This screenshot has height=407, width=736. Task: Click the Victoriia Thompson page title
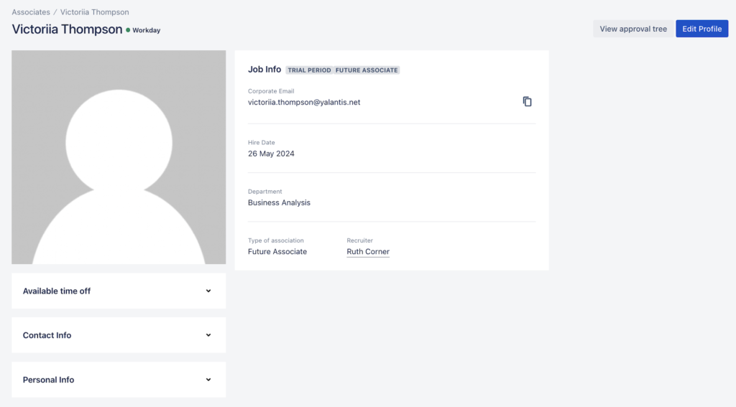click(x=67, y=29)
